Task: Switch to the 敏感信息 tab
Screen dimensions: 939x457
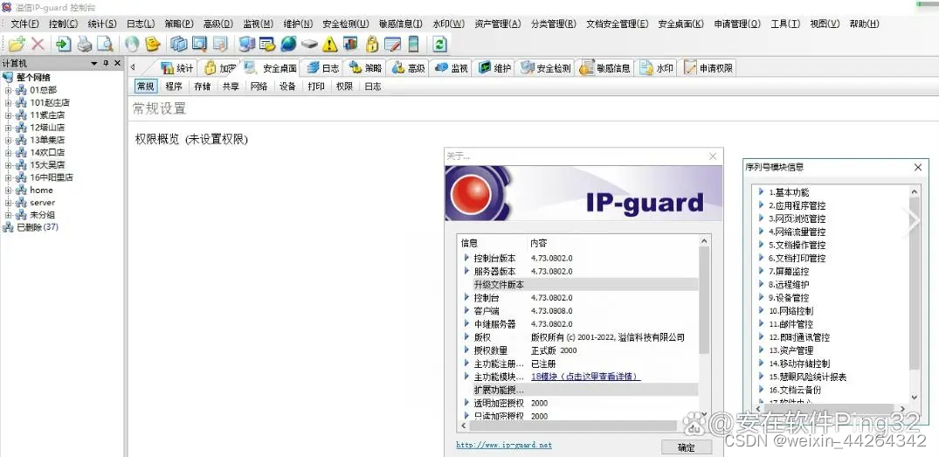Action: pos(605,68)
